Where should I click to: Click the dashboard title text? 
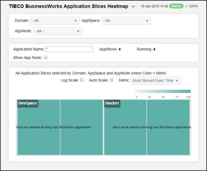(68, 6)
